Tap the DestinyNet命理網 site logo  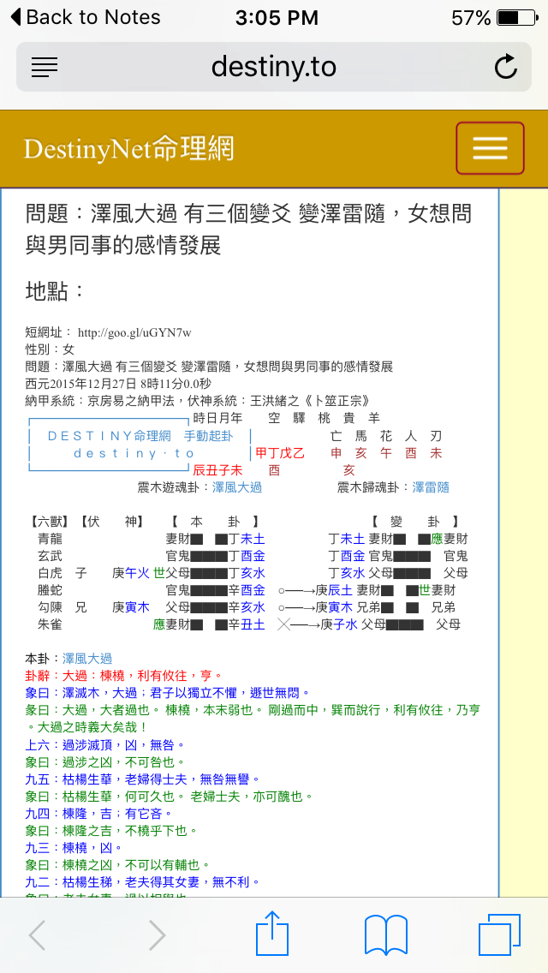click(128, 149)
